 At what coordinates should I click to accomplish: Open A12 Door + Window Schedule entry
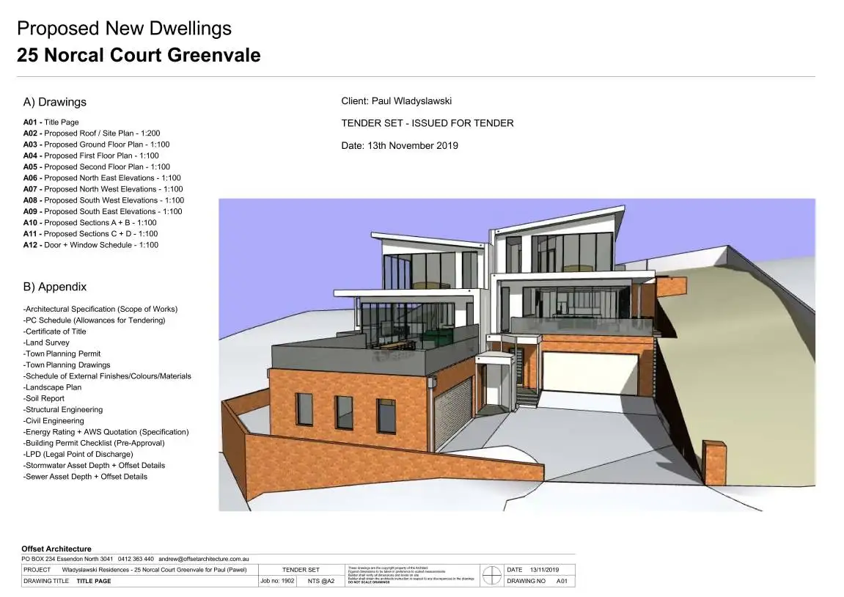(x=90, y=245)
